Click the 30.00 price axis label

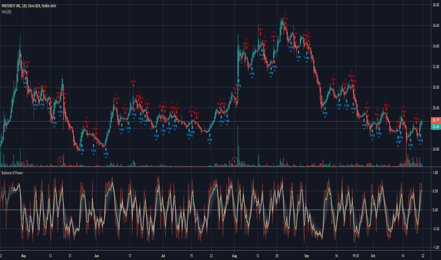point(436,87)
